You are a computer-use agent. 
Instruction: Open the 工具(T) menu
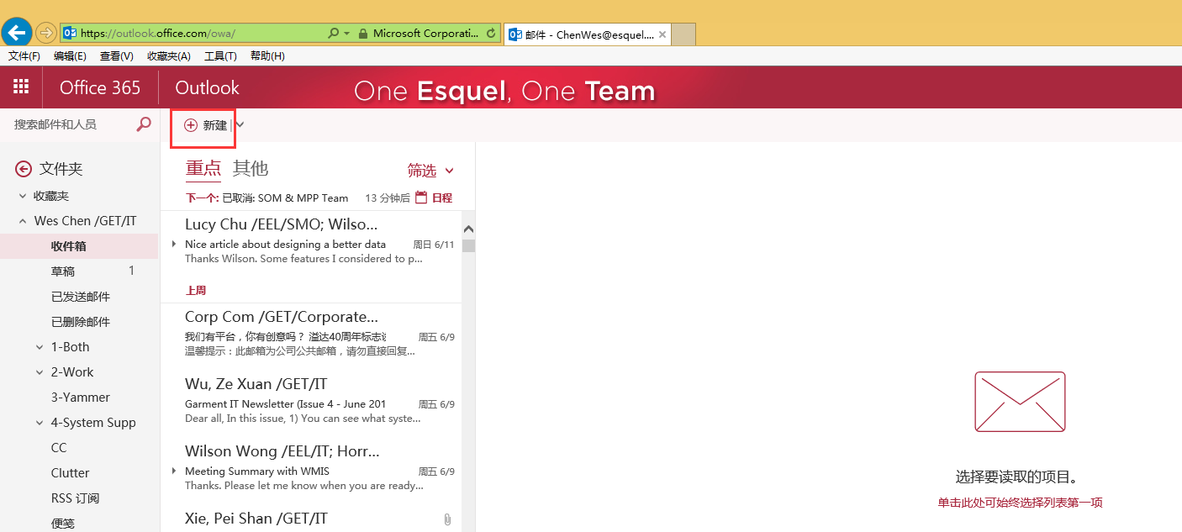[x=220, y=56]
